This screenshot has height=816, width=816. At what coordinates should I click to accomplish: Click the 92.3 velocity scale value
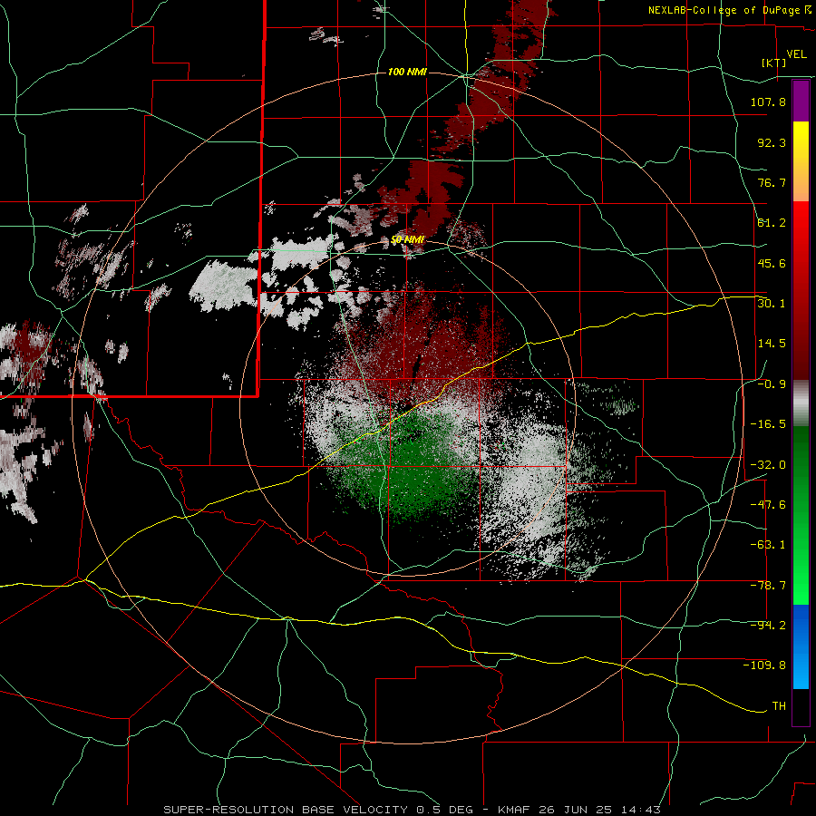tap(772, 142)
